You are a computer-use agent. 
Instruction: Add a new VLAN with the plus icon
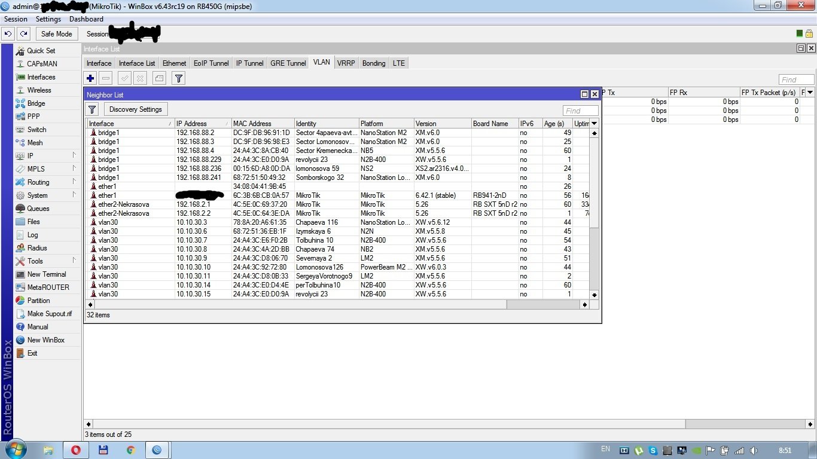[x=90, y=78]
